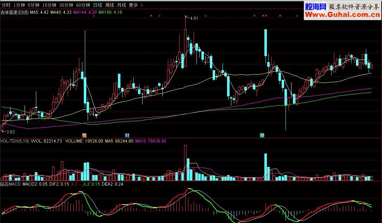Switch to the 分时 timeframe tab
The width and height of the screenshot is (382, 223).
[6, 5]
